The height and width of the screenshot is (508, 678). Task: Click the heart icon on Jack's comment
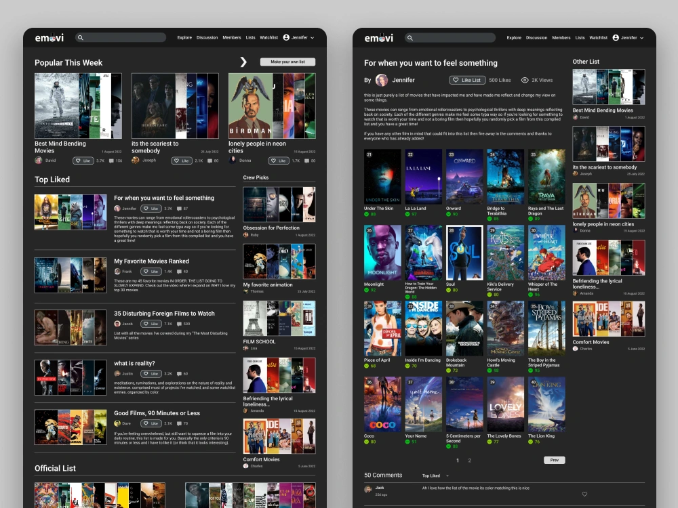coord(584,494)
